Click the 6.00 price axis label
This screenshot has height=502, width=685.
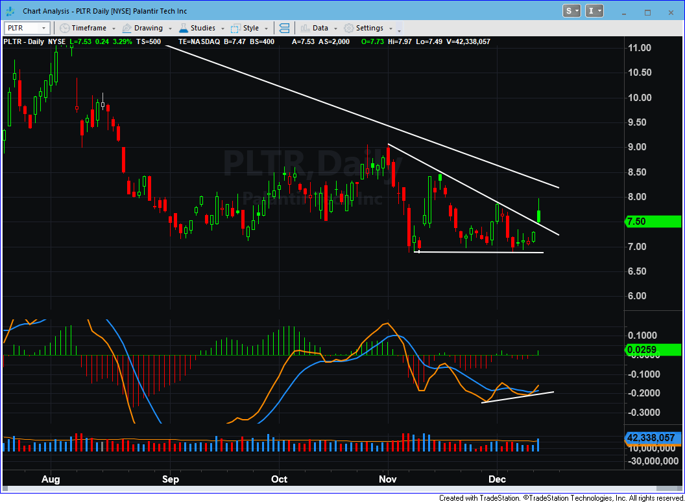click(x=638, y=296)
